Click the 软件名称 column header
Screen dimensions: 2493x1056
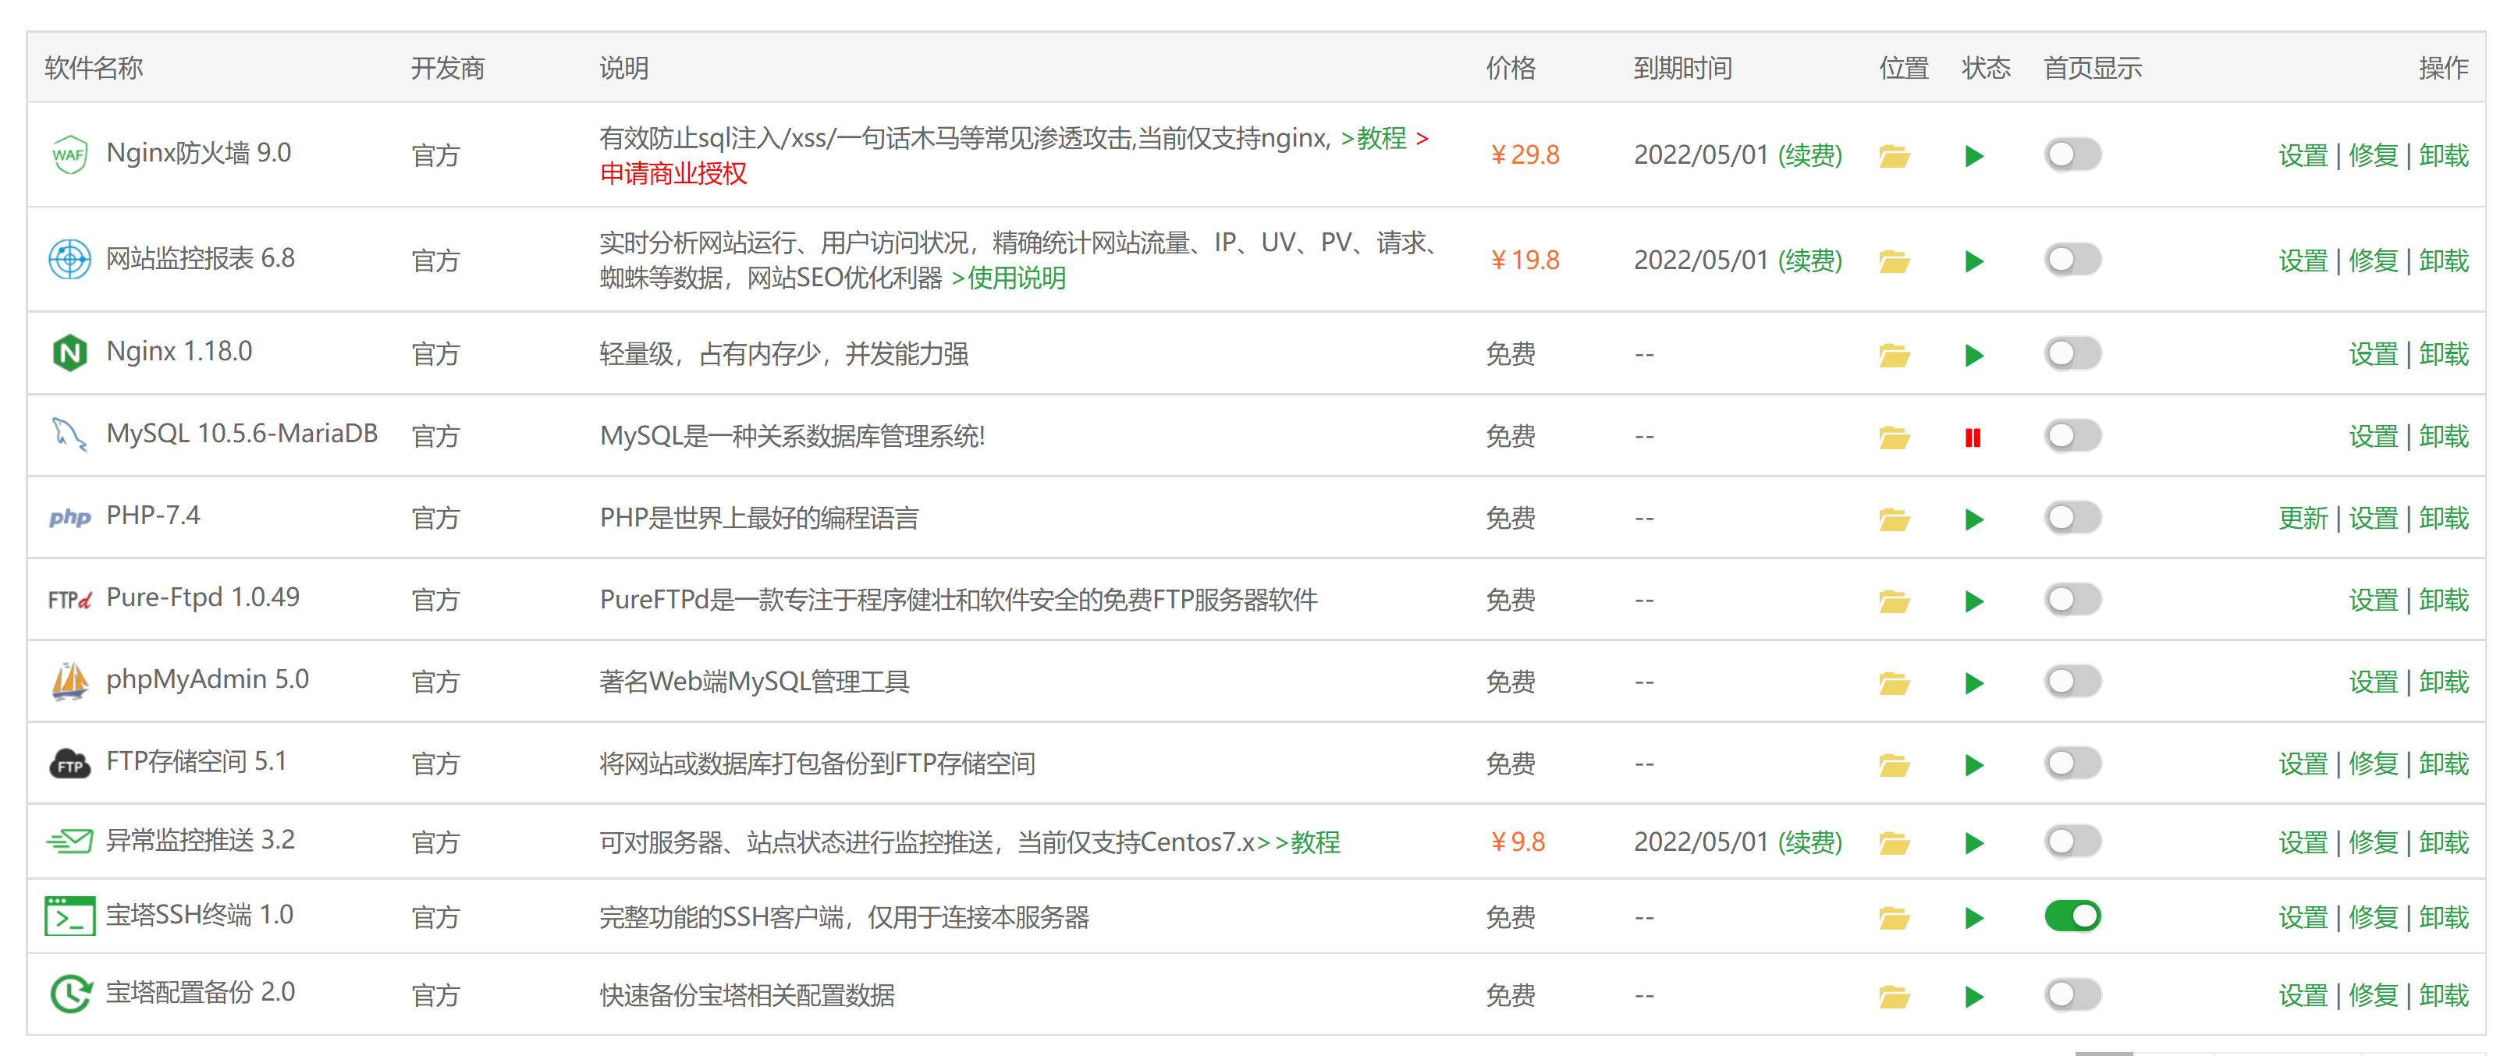pos(94,68)
